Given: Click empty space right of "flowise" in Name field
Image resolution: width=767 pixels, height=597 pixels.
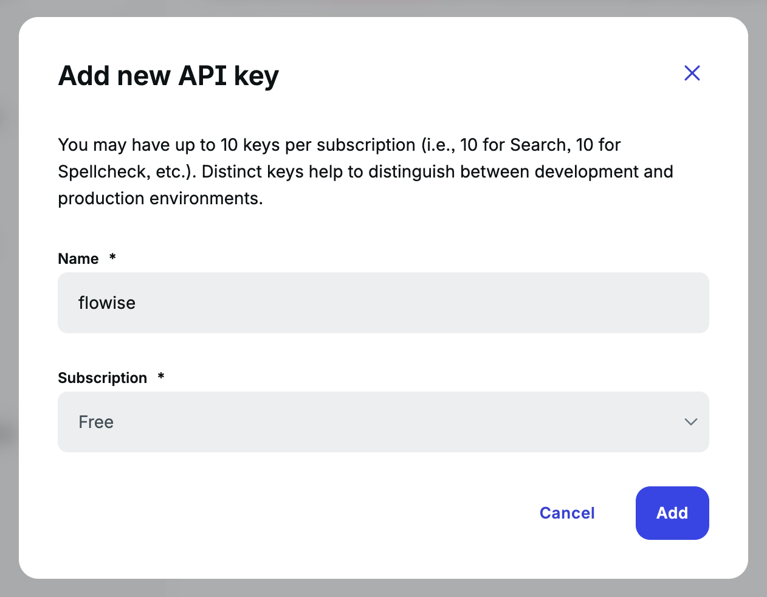Looking at the screenshot, I should click(x=425, y=303).
